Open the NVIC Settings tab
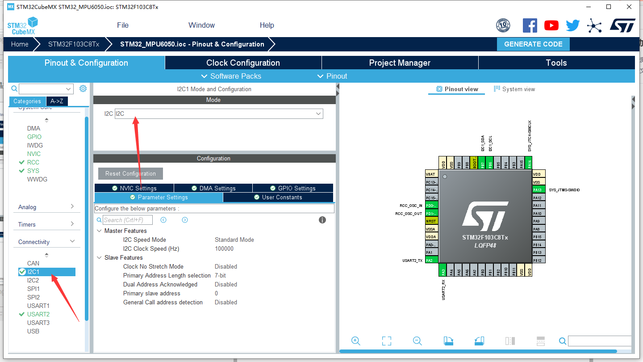 tap(134, 188)
